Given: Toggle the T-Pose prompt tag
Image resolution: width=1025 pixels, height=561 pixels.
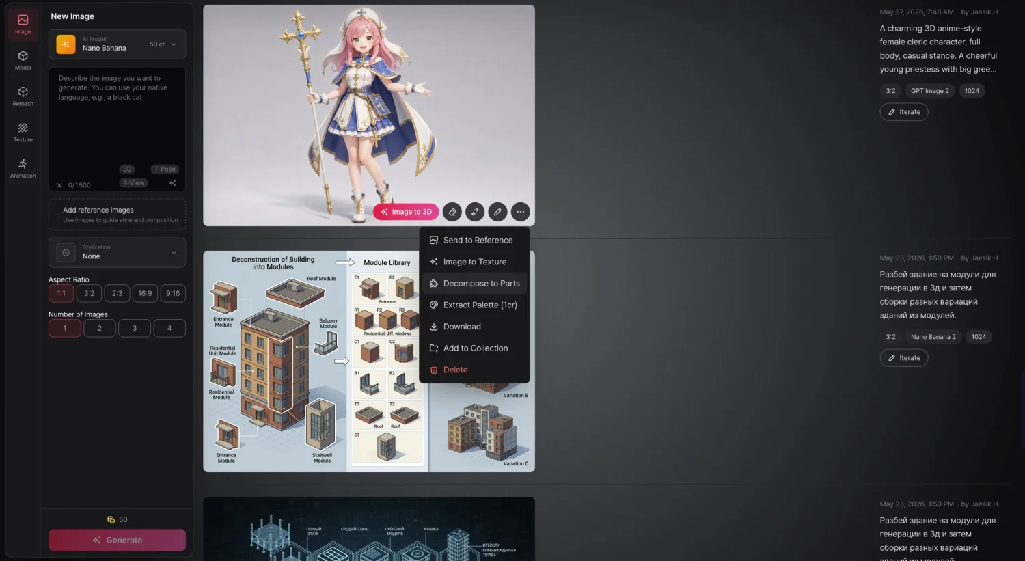Looking at the screenshot, I should (x=165, y=169).
